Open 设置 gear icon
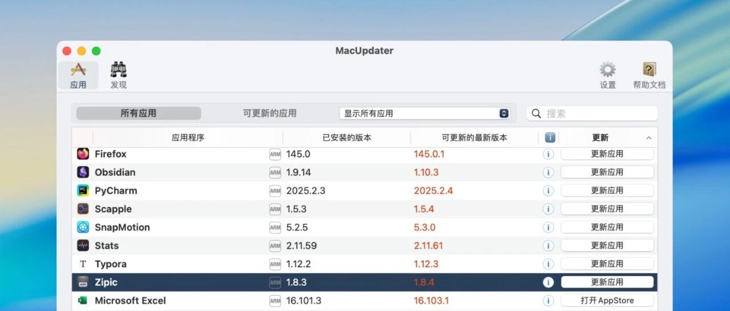 coord(607,76)
